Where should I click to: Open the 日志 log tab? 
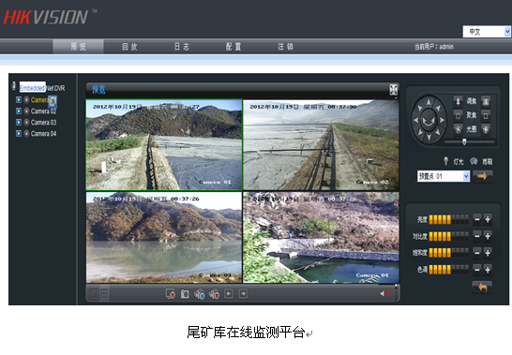[x=182, y=47]
